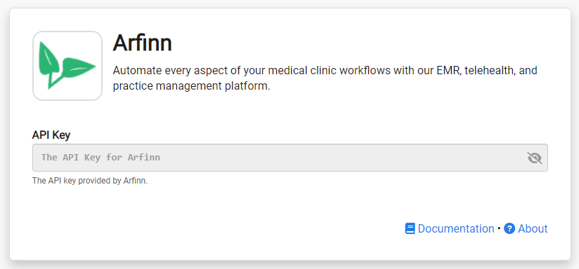This screenshot has width=579, height=269.
Task: Toggle API key visibility with the eye icon
Action: click(534, 158)
